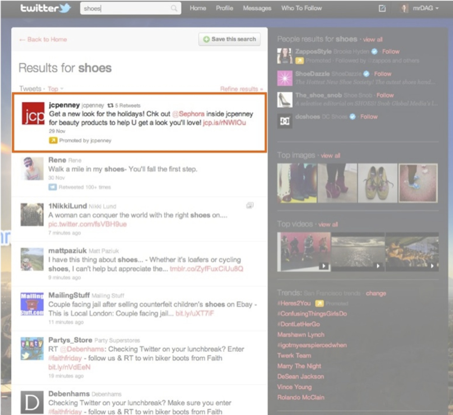The image size is (453, 415).
Task: Click the media icon on 1NikkiLund's tweet
Action: click(250, 205)
